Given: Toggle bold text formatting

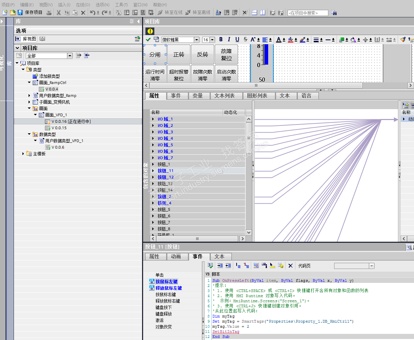Looking at the screenshot, I should (221, 40).
